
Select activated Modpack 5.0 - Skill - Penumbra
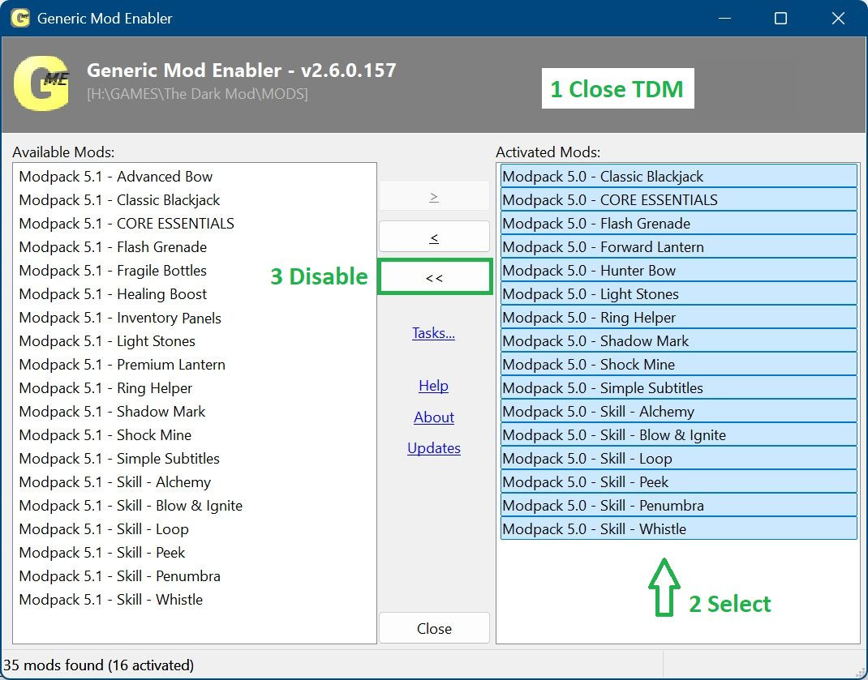pos(679,506)
